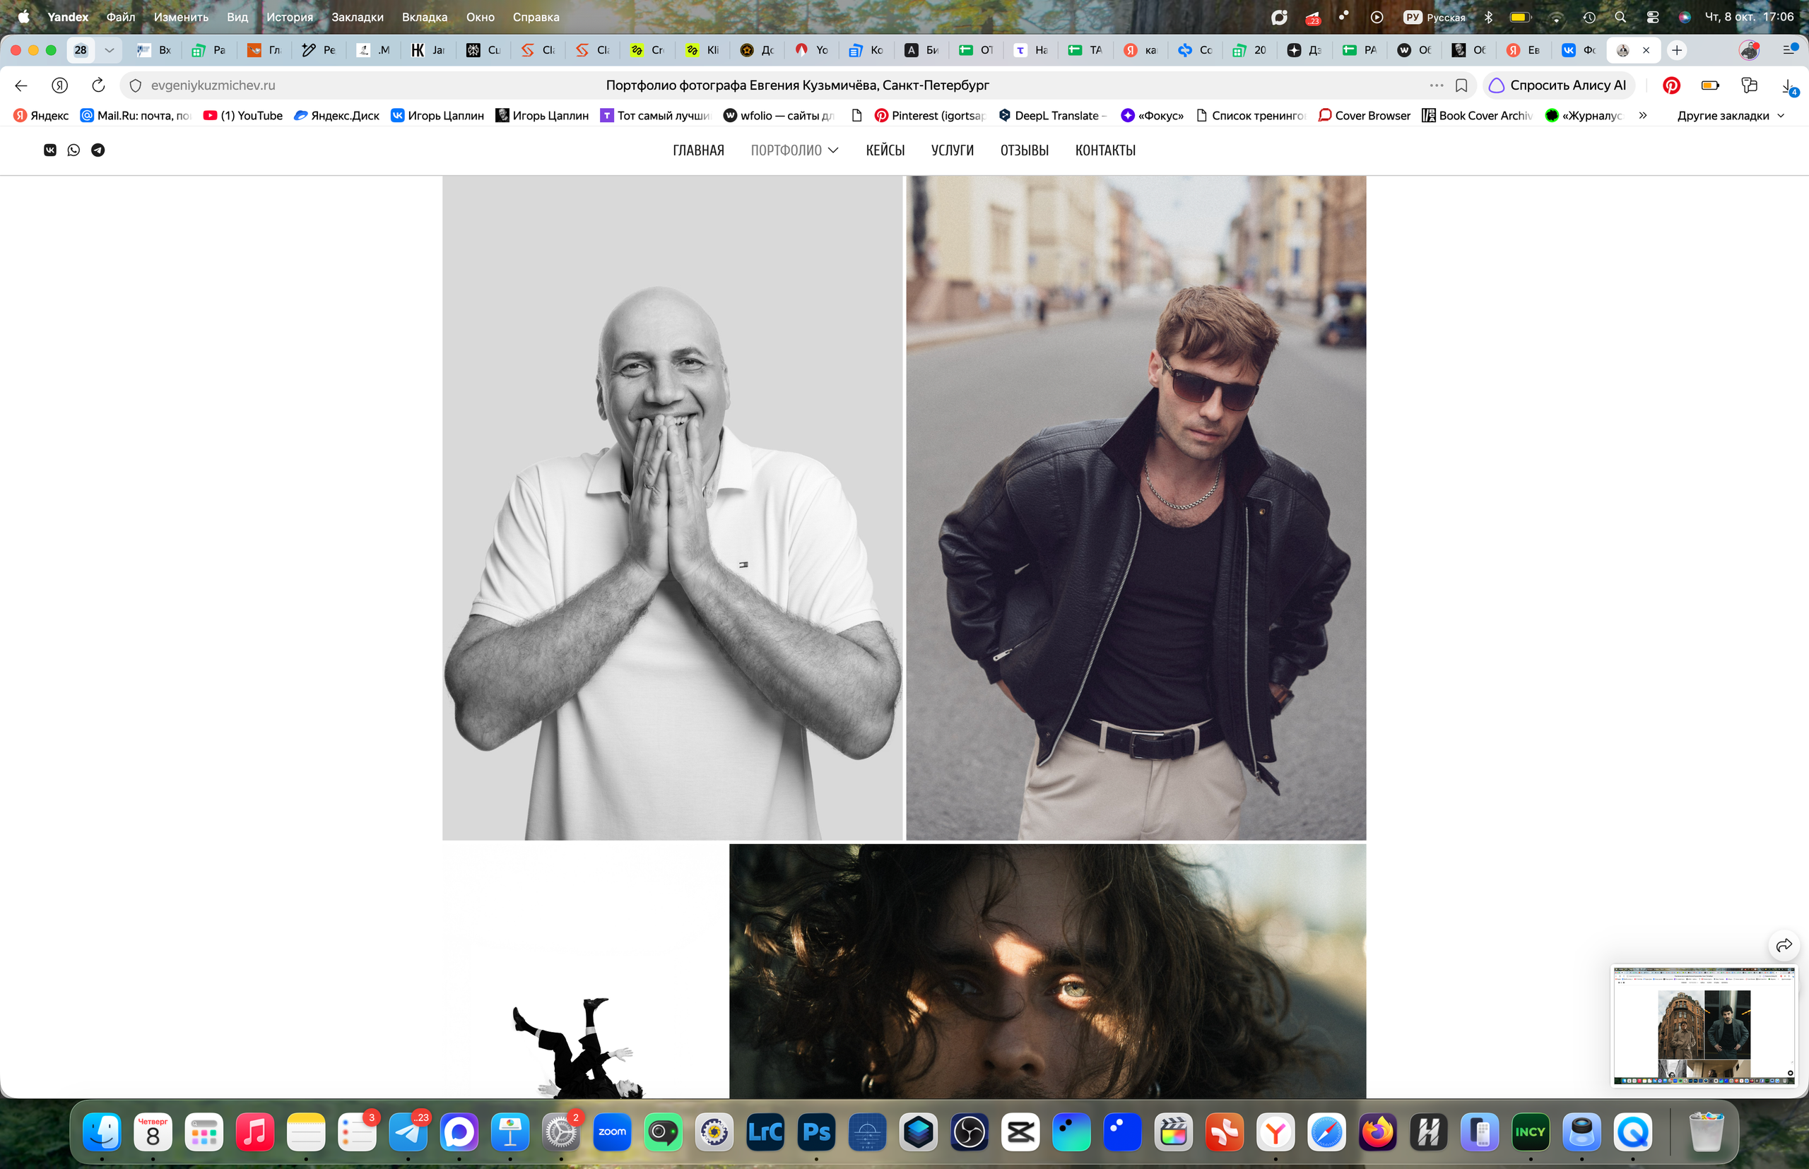Open Zoom from the Dock
The height and width of the screenshot is (1169, 1809).
pyautogui.click(x=612, y=1132)
